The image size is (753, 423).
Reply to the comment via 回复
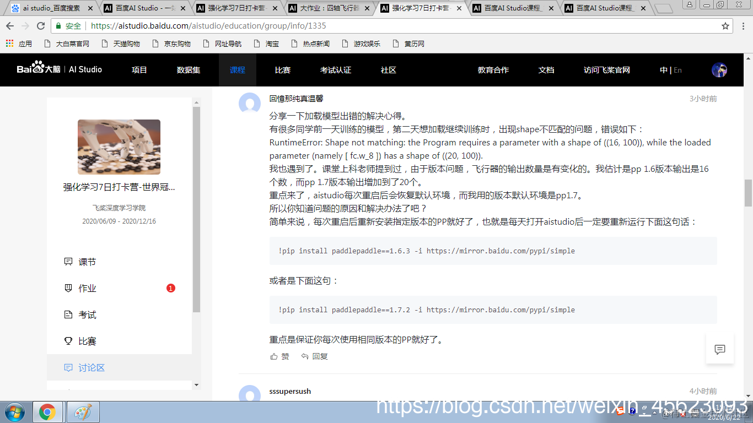[x=315, y=356]
